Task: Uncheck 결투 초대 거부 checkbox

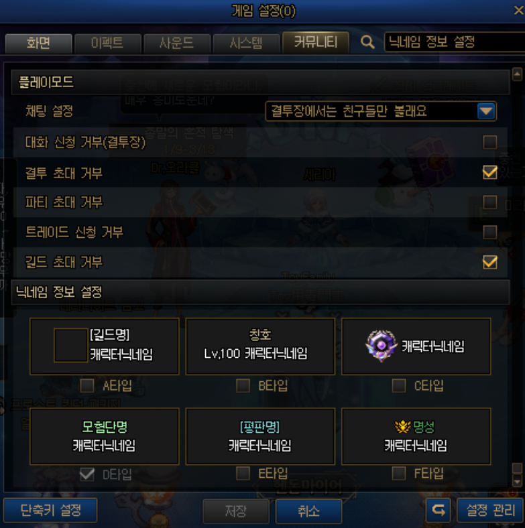Action: click(x=490, y=172)
